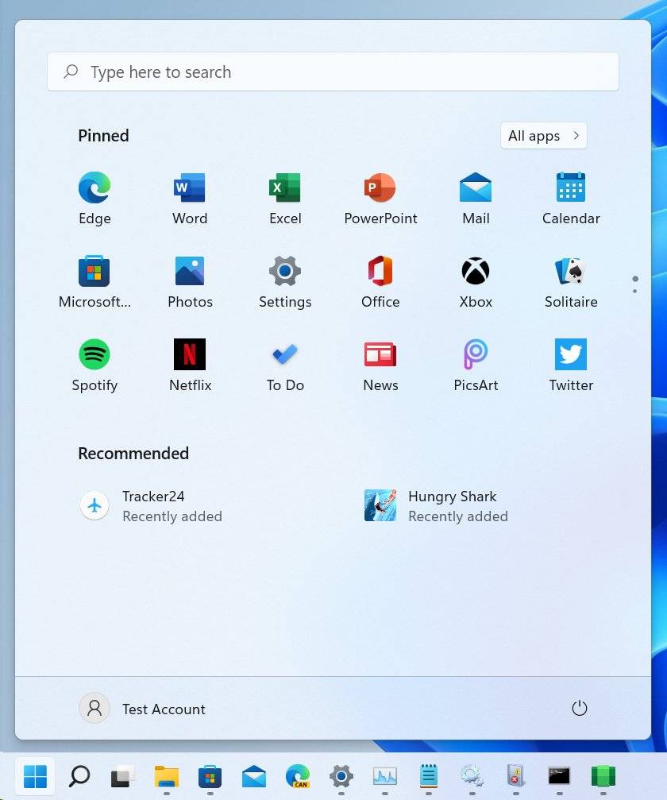This screenshot has height=800, width=667.
Task: Open recommended game Hungry Shark
Action: pos(438,506)
